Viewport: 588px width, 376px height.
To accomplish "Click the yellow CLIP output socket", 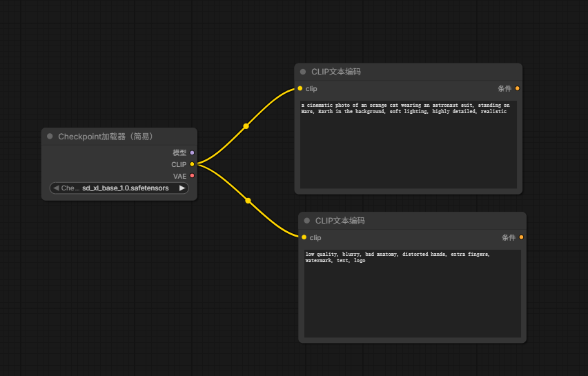I will (192, 164).
